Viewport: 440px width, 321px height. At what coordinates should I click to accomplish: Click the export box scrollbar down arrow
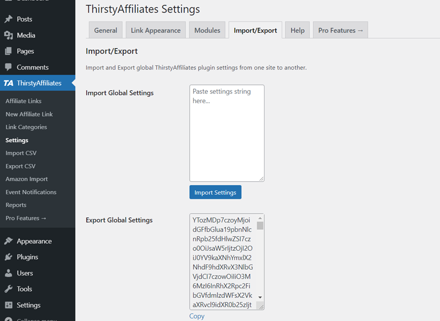point(260,297)
